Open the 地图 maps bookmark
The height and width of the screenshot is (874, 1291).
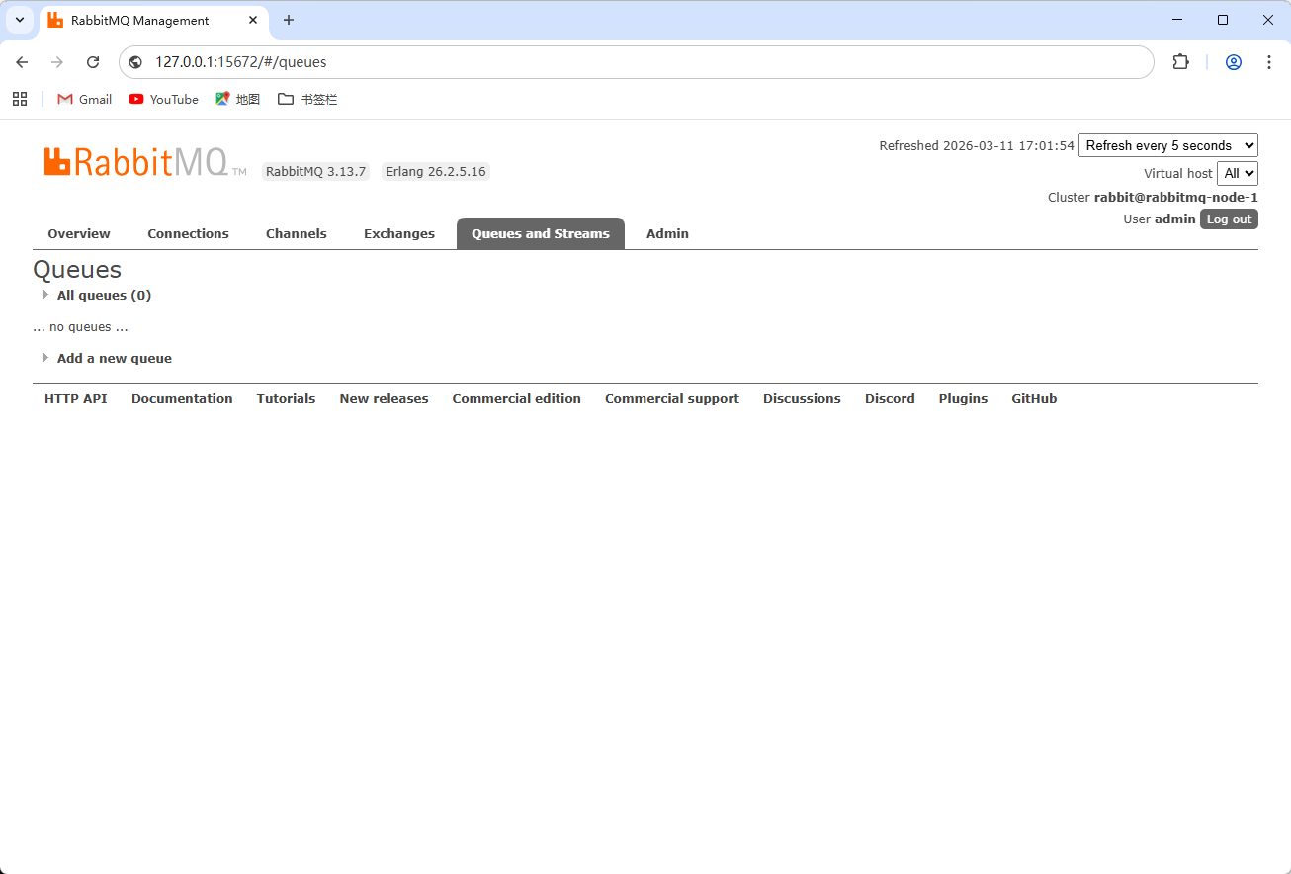(238, 99)
